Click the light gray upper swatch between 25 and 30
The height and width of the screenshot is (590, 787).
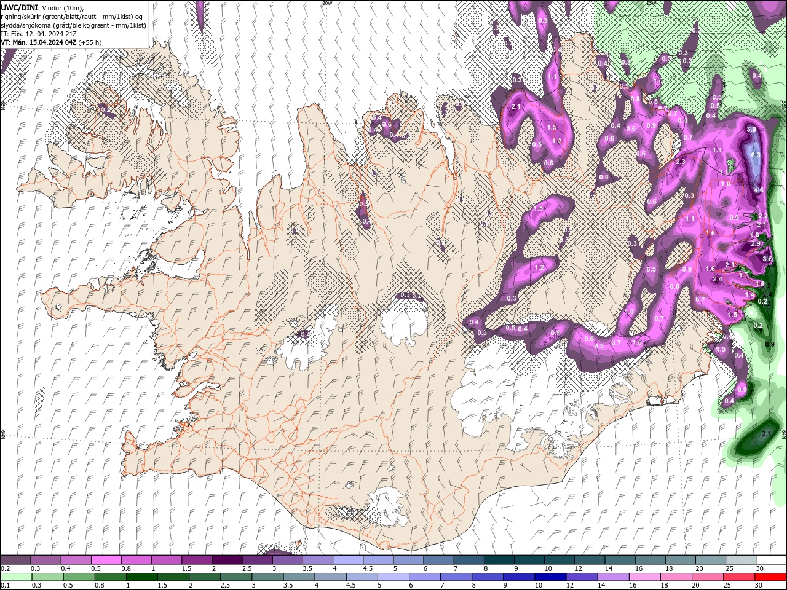click(740, 560)
